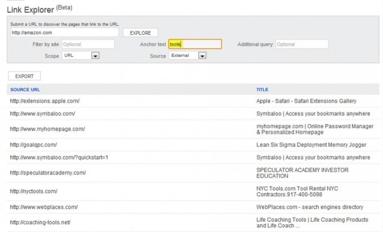Open the Scope dropdown arrow
Image resolution: width=383 pixels, height=232 pixels.
(x=95, y=56)
